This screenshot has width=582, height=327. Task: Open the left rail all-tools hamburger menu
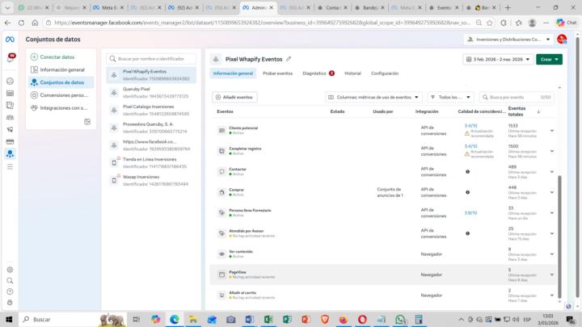(10, 167)
